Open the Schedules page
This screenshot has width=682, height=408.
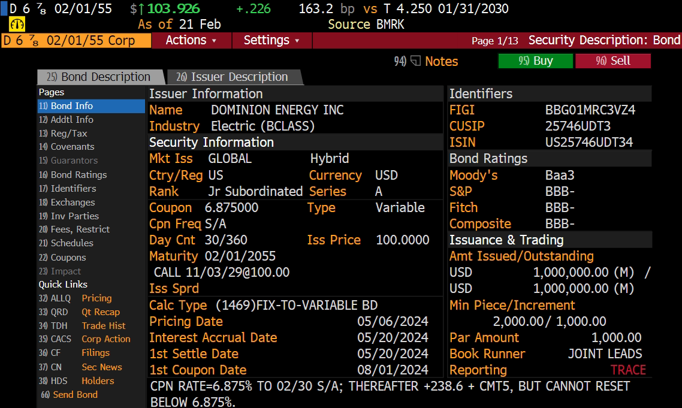(66, 243)
